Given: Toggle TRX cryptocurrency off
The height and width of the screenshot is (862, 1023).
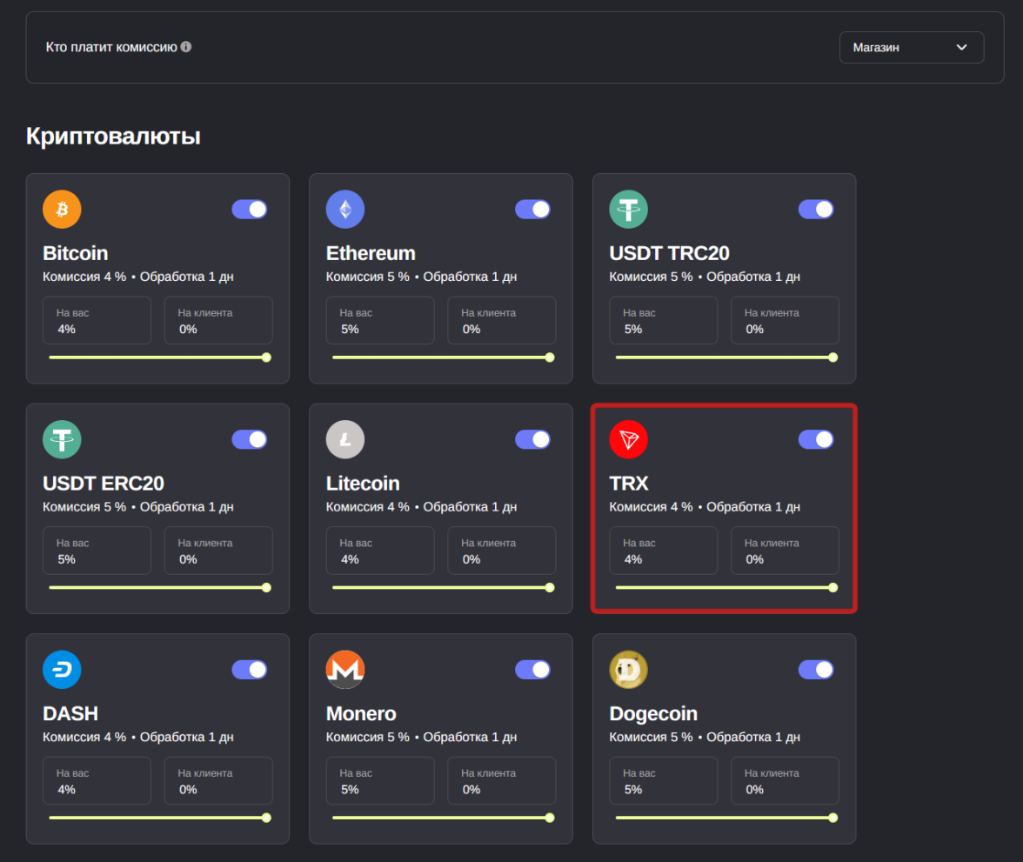Looking at the screenshot, I should [x=815, y=439].
